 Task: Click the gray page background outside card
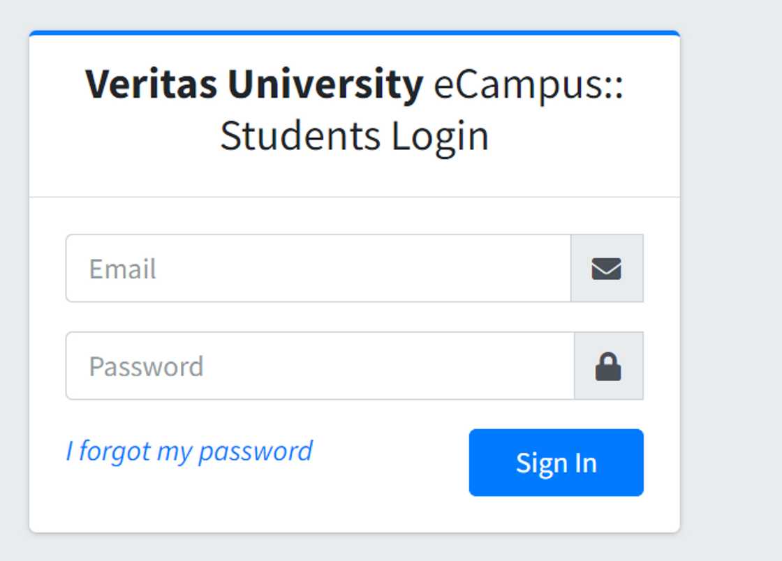pos(733,279)
